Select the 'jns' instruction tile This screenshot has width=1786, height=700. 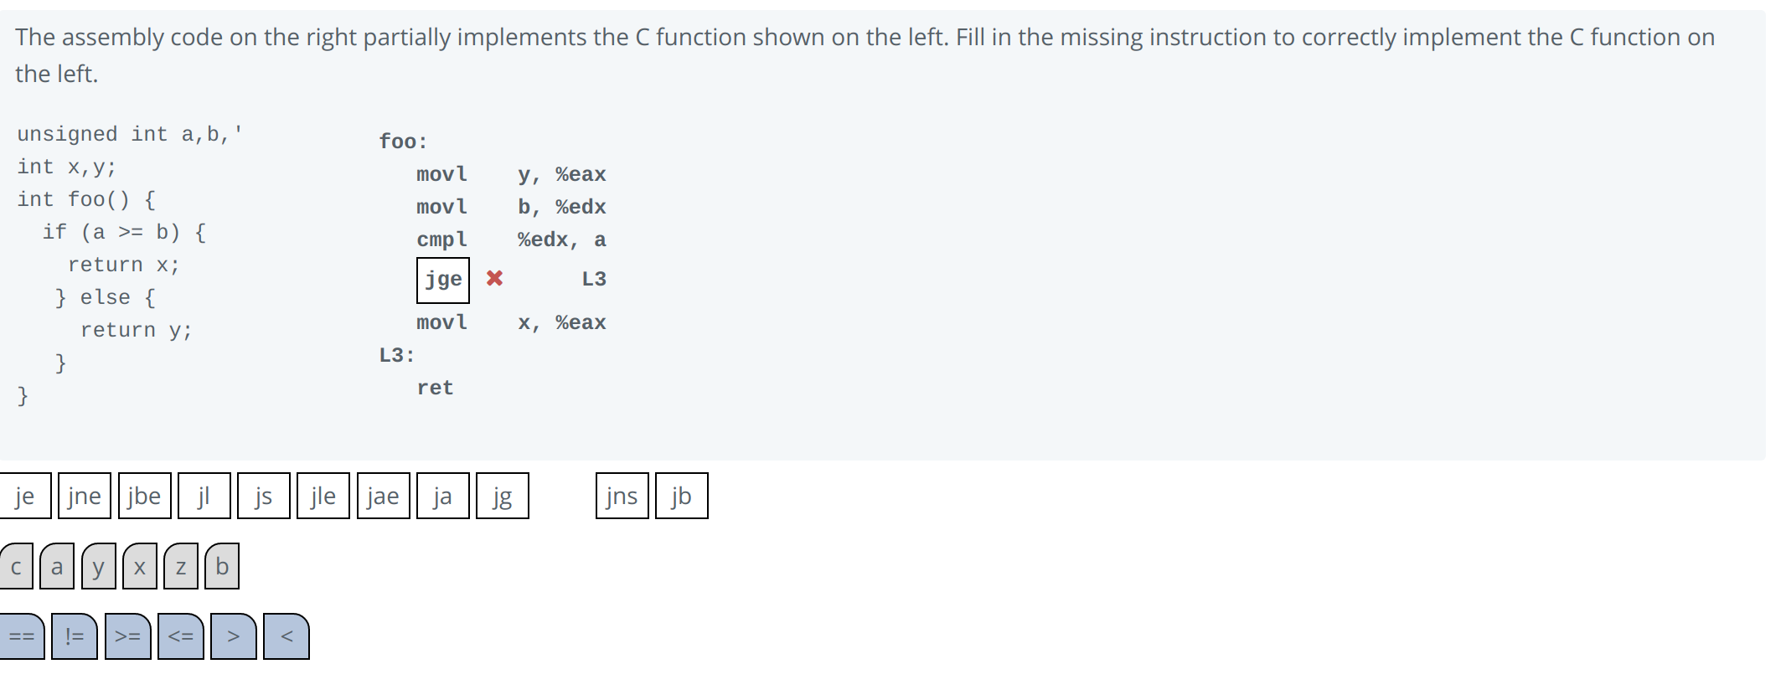click(x=622, y=496)
